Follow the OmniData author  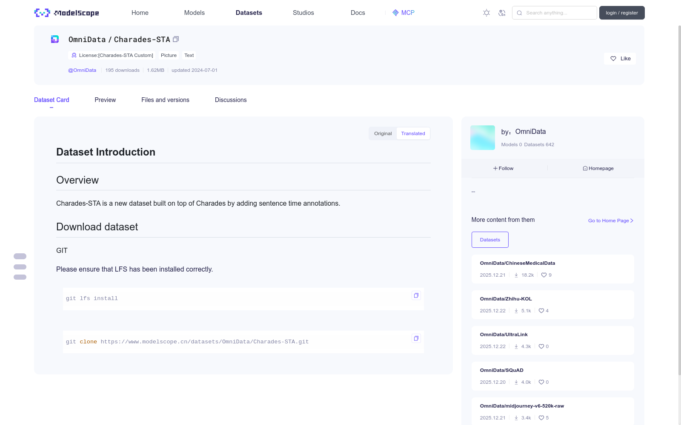click(504, 168)
